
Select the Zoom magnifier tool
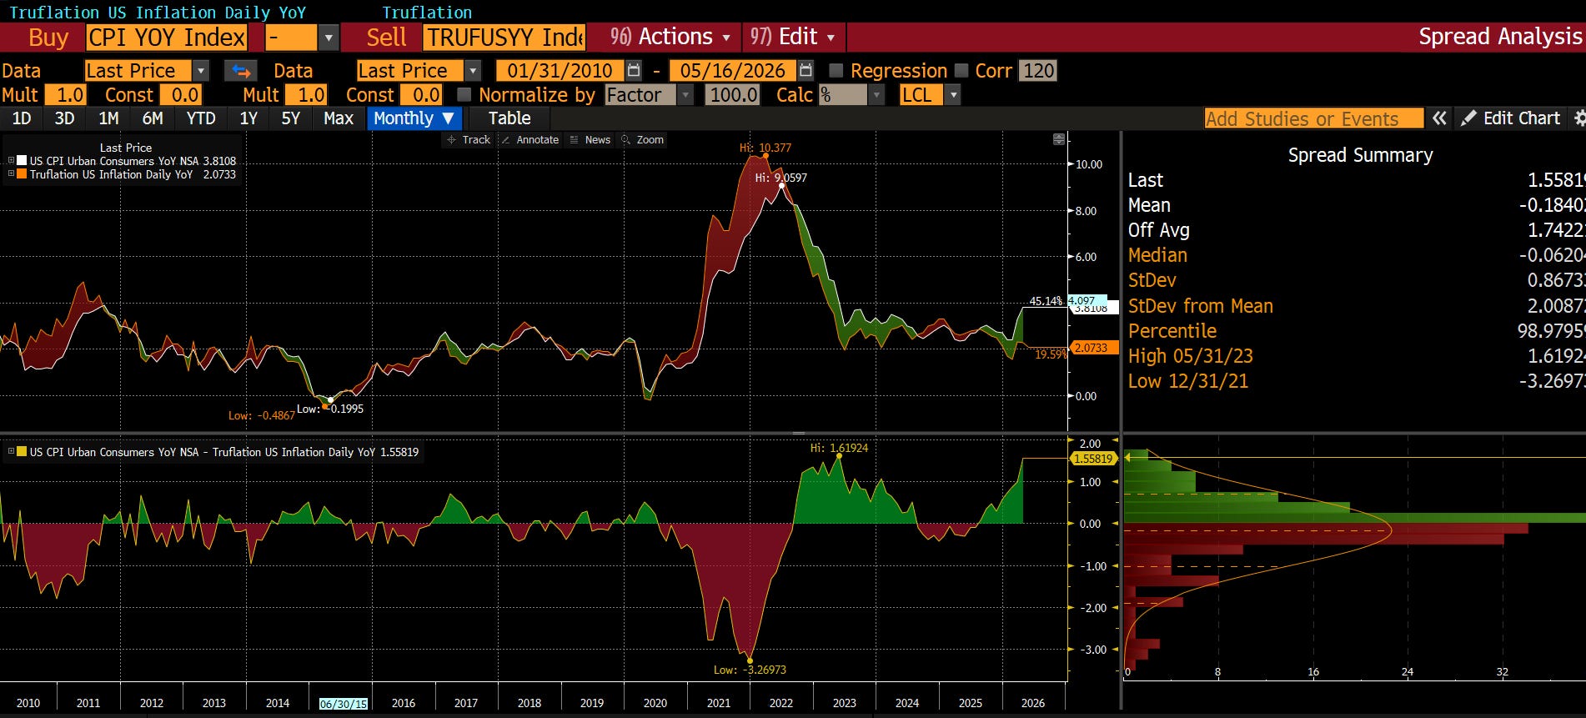pyautogui.click(x=643, y=140)
